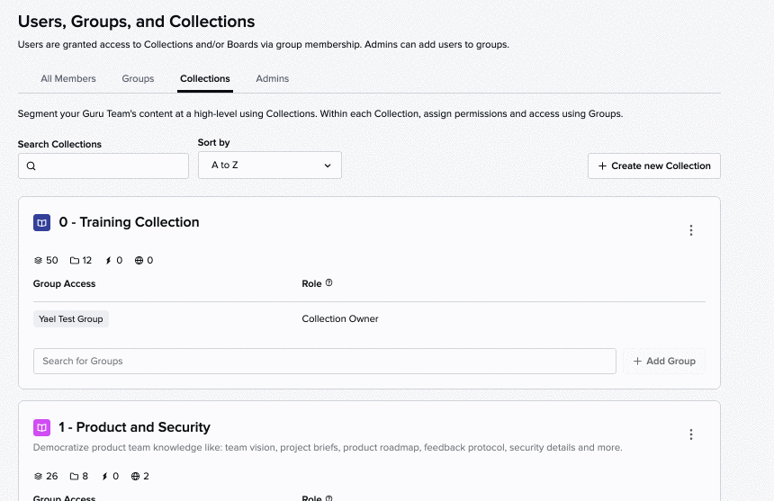Click the 1 - Product and Security title
The height and width of the screenshot is (501, 774).
[x=134, y=427]
